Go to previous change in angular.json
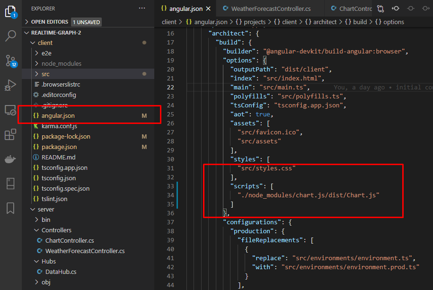Screen dimensions: 433x290 pos(396,8)
